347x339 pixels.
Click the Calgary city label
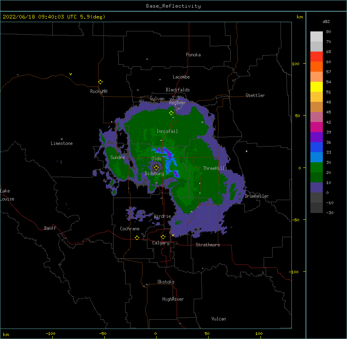(x=161, y=243)
